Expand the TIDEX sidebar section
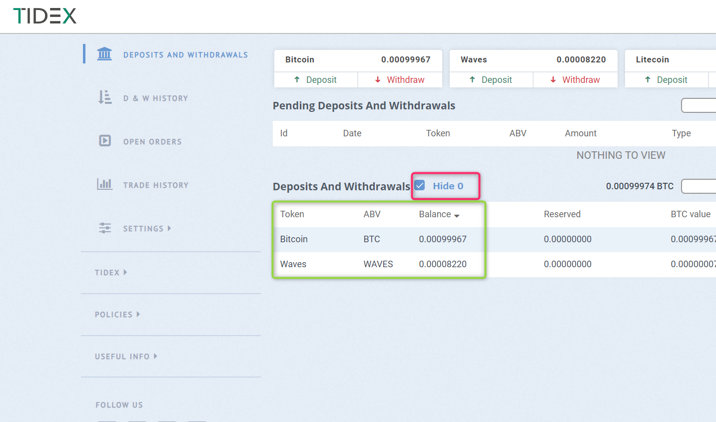The width and height of the screenshot is (716, 422). coord(111,273)
